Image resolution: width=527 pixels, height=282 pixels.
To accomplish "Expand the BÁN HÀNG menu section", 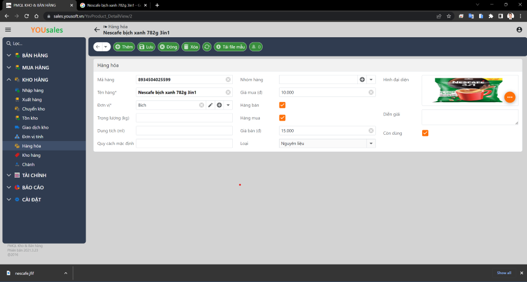I will pyautogui.click(x=9, y=55).
